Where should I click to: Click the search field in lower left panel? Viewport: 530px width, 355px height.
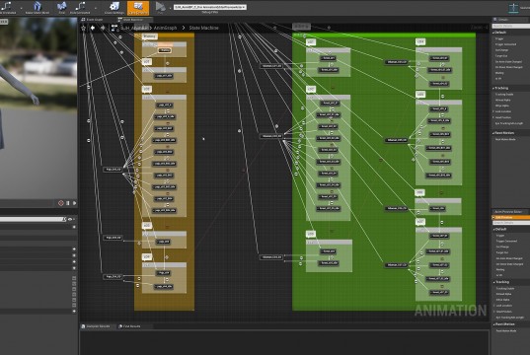coord(33,219)
